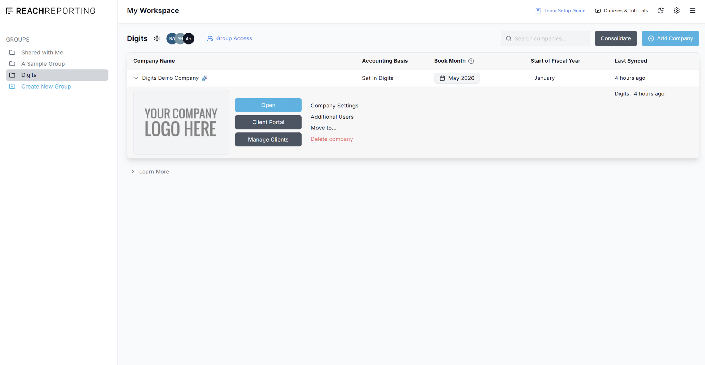Image resolution: width=705 pixels, height=365 pixels.
Task: Open Group Access
Action: [230, 38]
